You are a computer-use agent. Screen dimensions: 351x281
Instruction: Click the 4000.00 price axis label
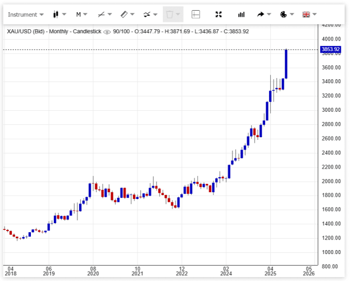[331, 39]
